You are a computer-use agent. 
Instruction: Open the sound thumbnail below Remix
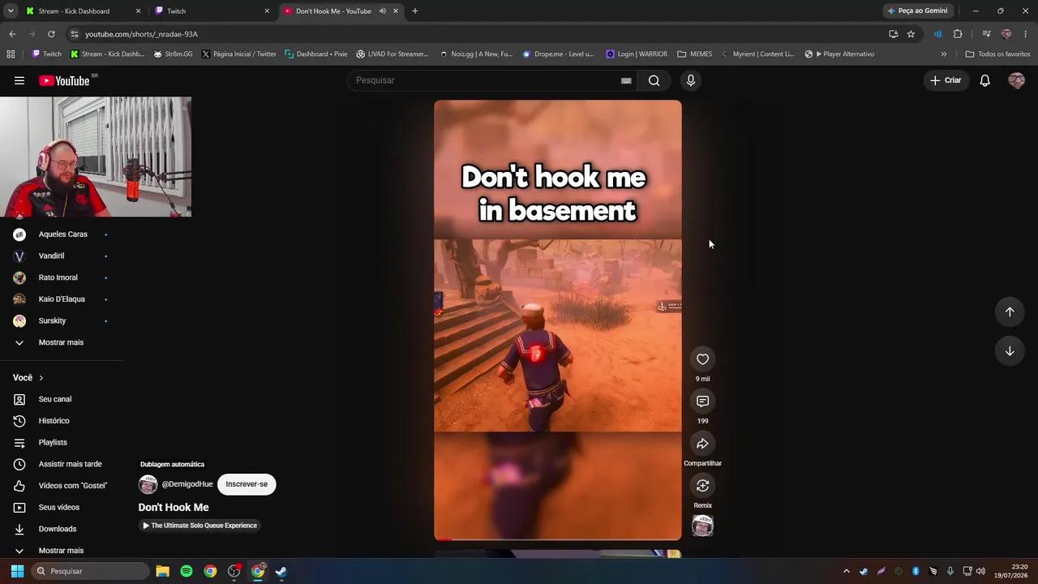point(702,526)
